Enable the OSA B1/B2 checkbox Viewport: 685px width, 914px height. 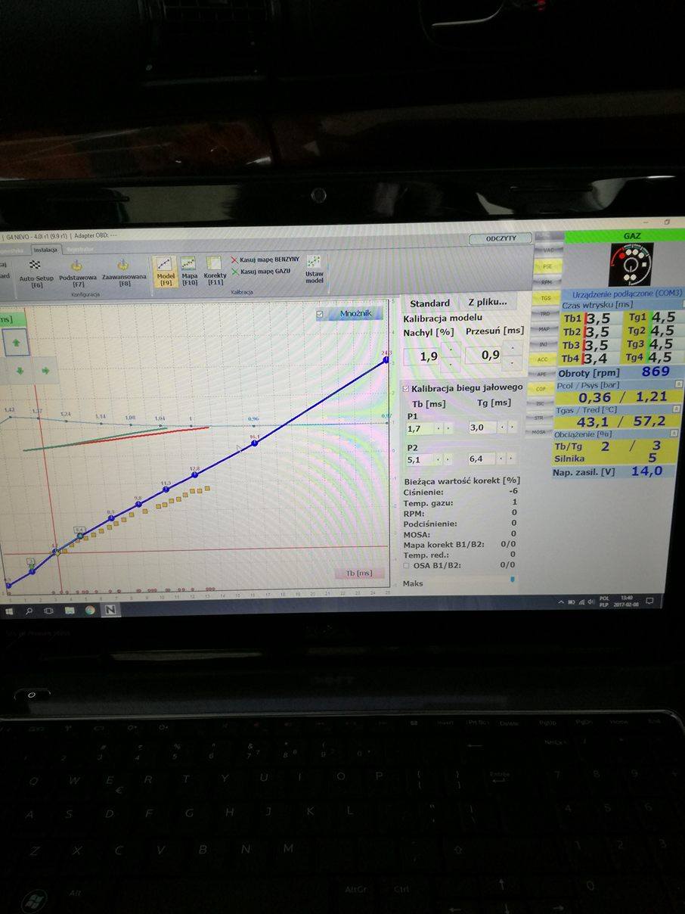(x=406, y=565)
